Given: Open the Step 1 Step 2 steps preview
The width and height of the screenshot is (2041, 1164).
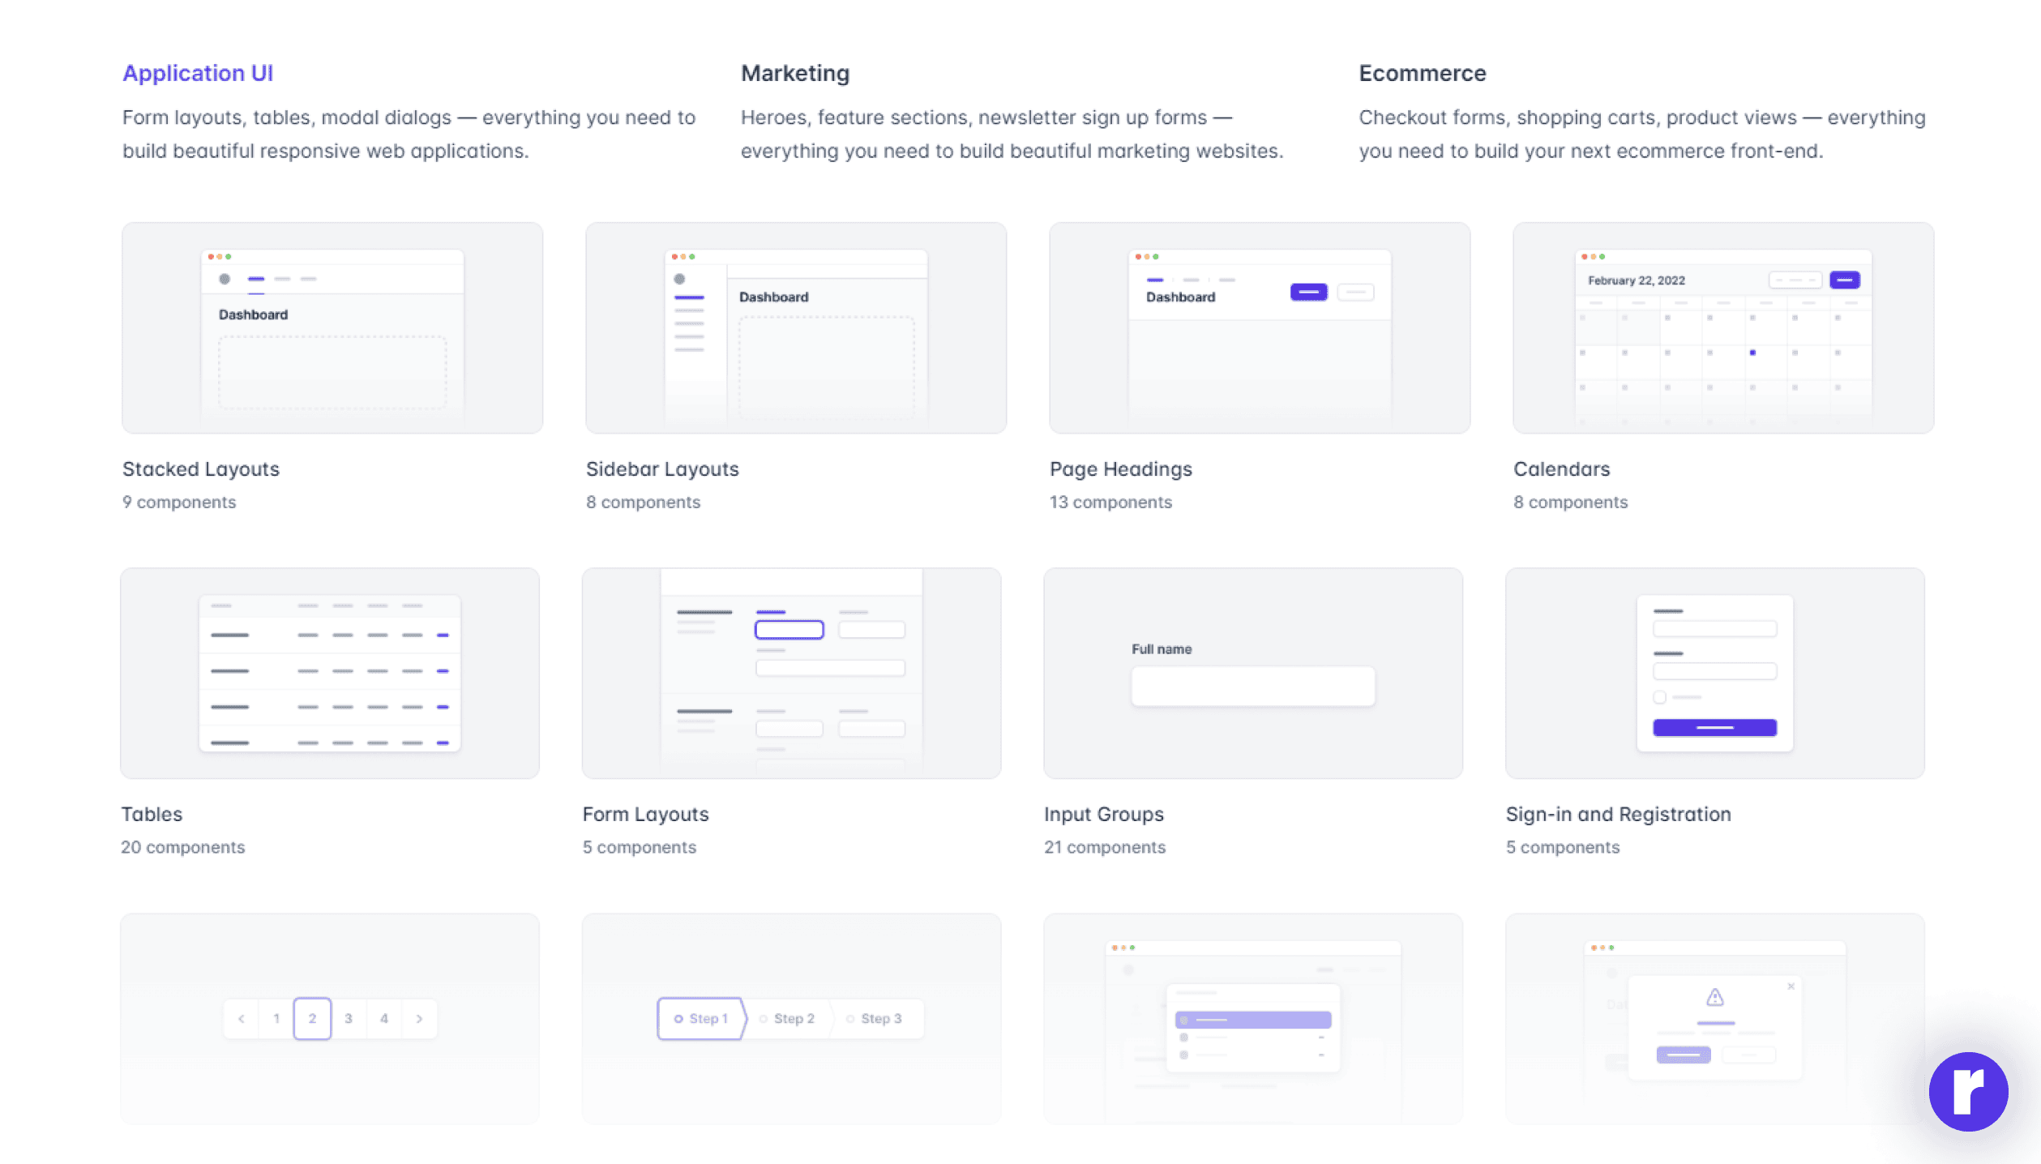Looking at the screenshot, I should [x=792, y=1018].
